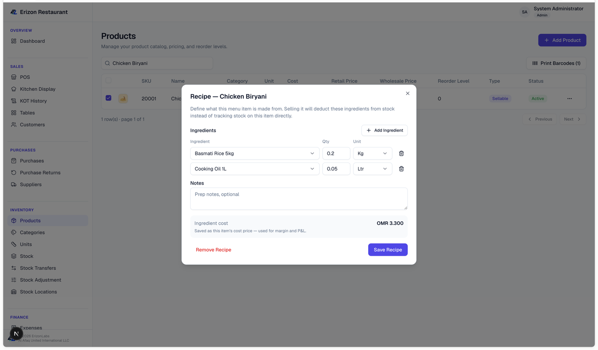
Task: Select Products in the Inventory section
Action: [48, 221]
